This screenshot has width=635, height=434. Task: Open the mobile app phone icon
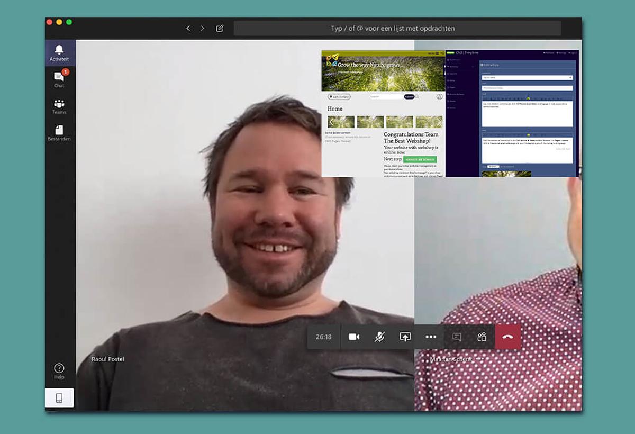click(x=59, y=398)
